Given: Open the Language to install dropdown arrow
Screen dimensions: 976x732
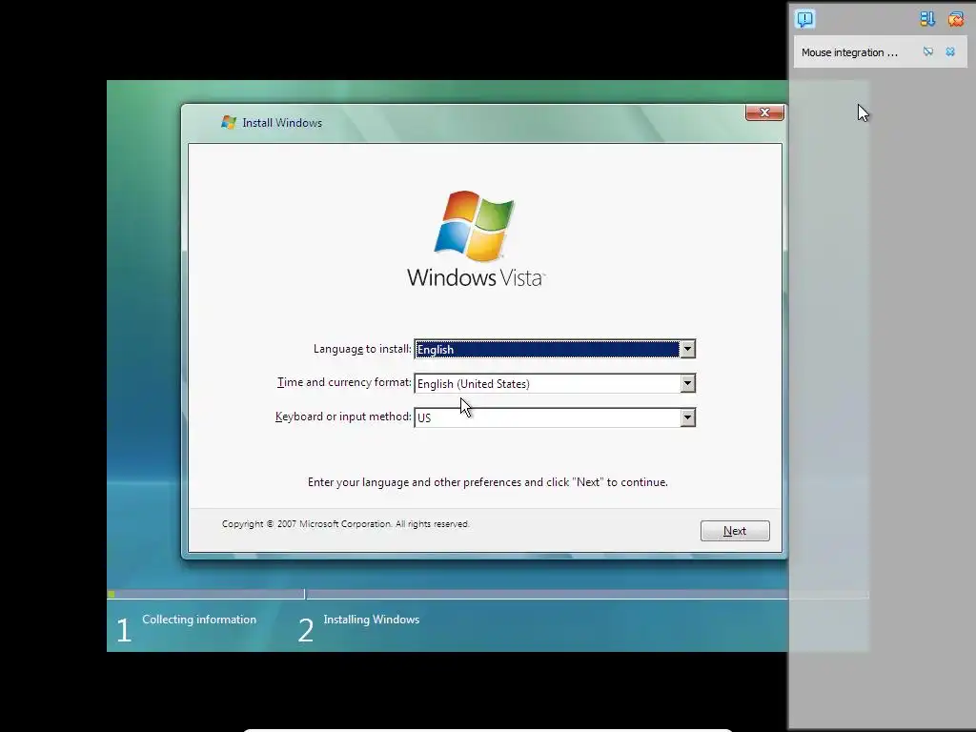Looking at the screenshot, I should click(x=687, y=349).
